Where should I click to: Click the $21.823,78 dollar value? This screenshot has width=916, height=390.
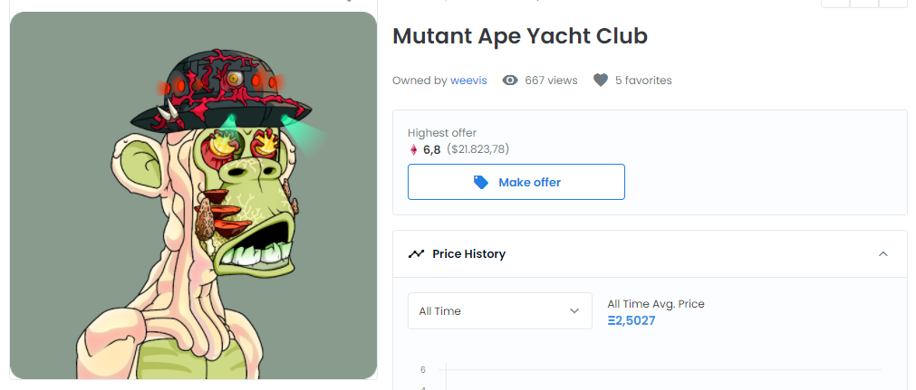pos(477,149)
